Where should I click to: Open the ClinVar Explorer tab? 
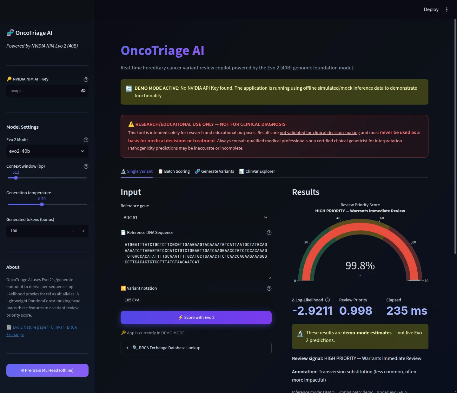pos(257,171)
